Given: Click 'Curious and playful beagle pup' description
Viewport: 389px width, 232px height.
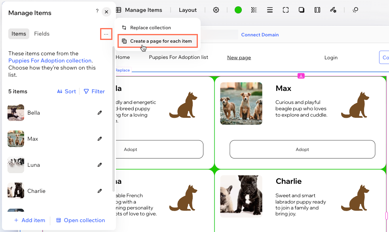Looking at the screenshot, I should pos(301,109).
